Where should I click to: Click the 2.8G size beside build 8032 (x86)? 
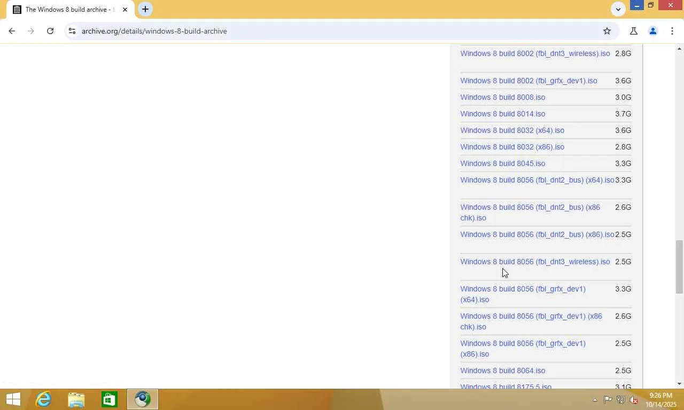tap(623, 147)
